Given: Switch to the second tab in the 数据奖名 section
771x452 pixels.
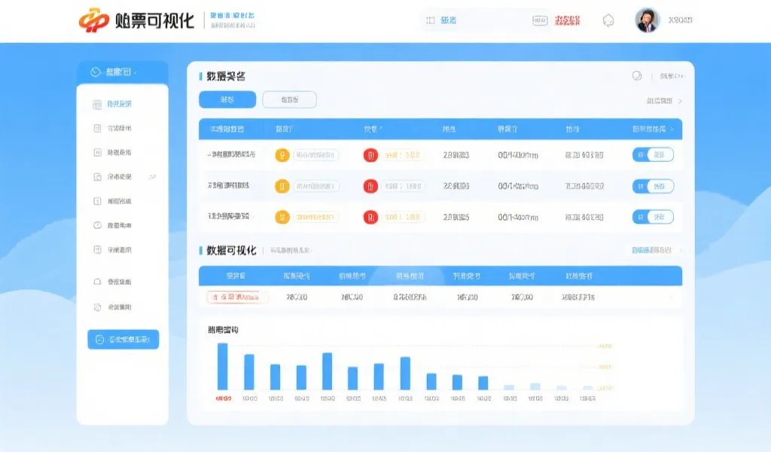Looking at the screenshot, I should (289, 99).
